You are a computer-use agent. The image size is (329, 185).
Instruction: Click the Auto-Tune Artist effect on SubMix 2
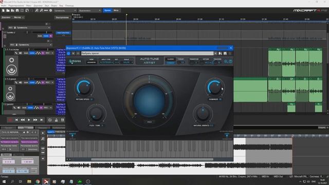(x=63, y=33)
